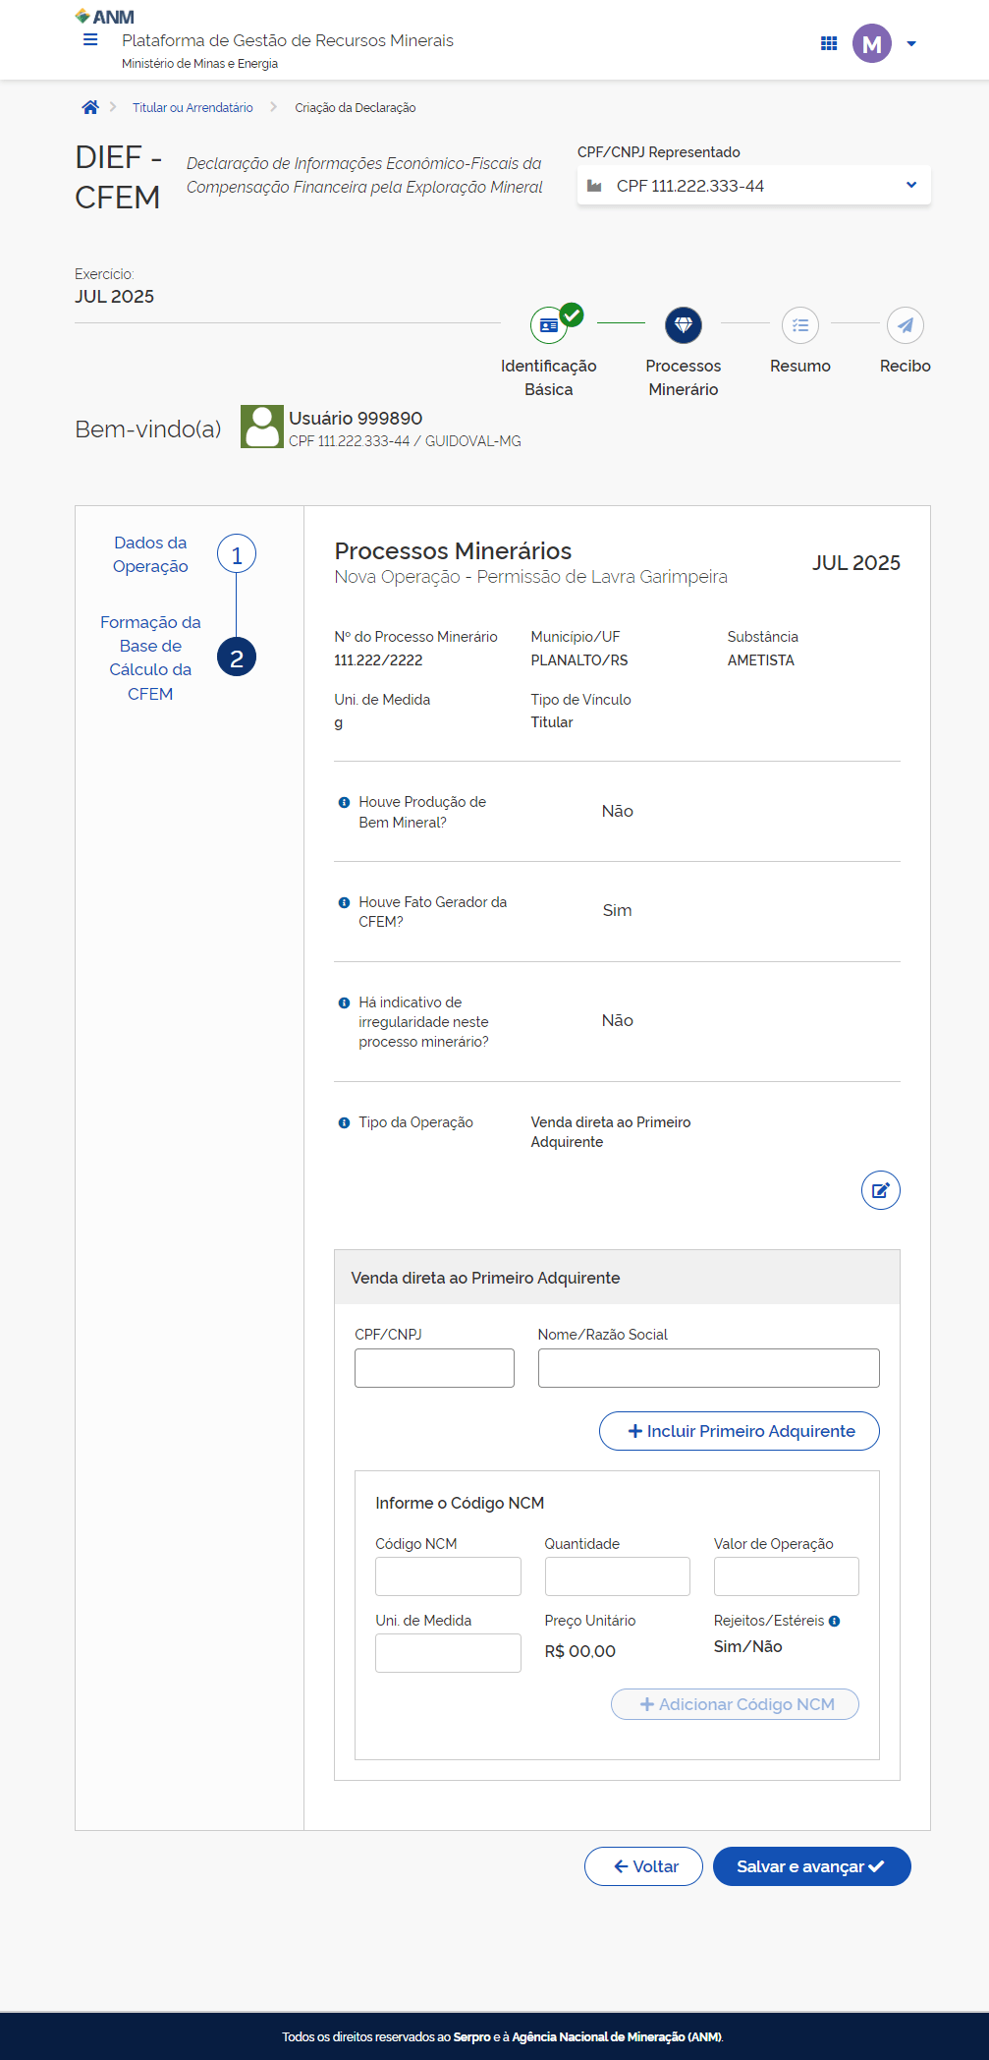Go to step 1 Dados da Operação
The image size is (989, 2060).
[x=236, y=554]
